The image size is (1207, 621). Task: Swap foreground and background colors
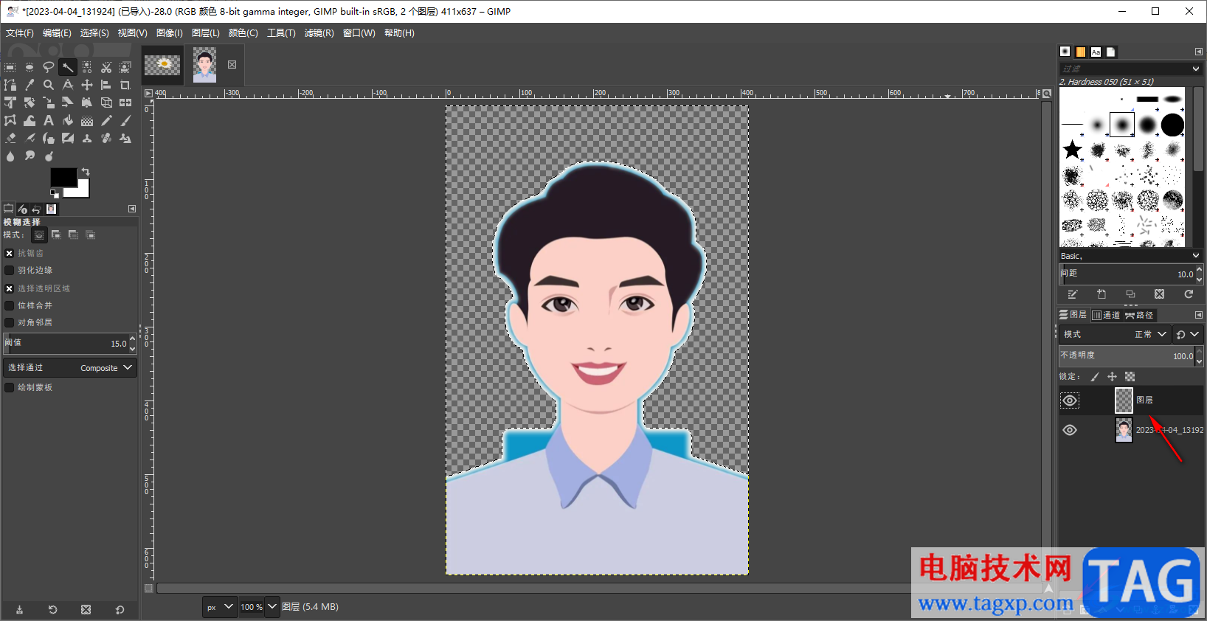click(x=86, y=172)
